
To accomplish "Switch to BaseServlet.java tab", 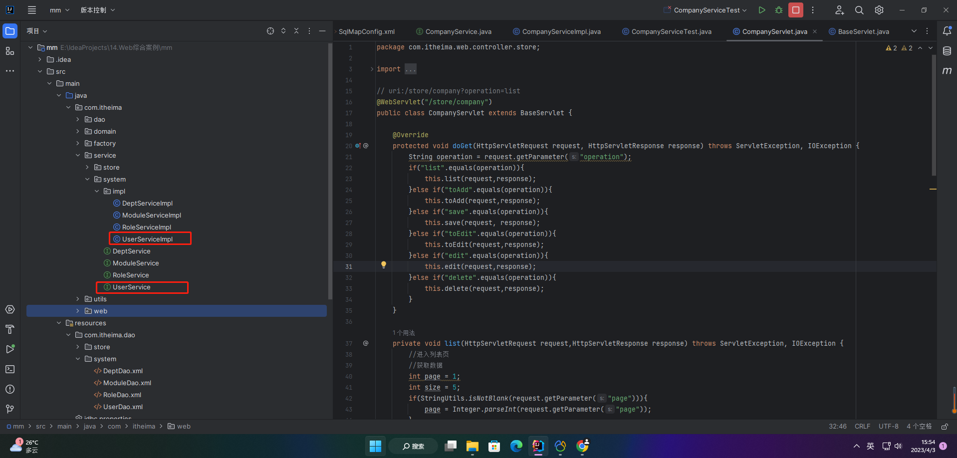I will pos(859,31).
